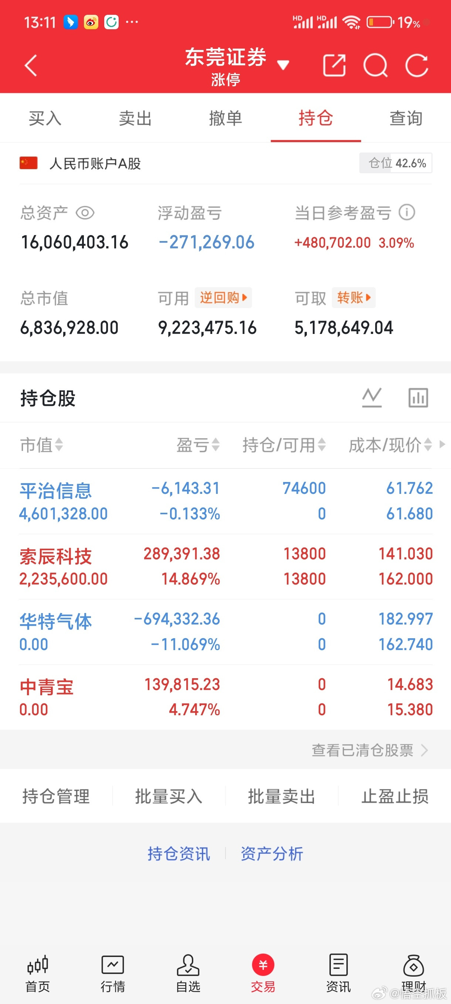The image size is (451, 1004).
Task: Open info icon beside 当日参考盈亏
Action: (407, 212)
